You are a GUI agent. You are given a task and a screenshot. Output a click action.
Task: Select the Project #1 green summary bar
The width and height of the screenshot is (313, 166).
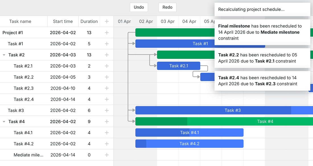pyautogui.click(x=175, y=32)
